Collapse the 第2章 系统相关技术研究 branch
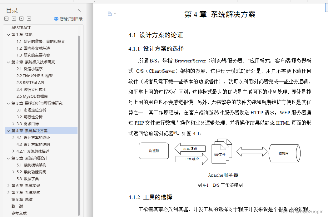Viewport: 328px width, 217px height. point(8,62)
